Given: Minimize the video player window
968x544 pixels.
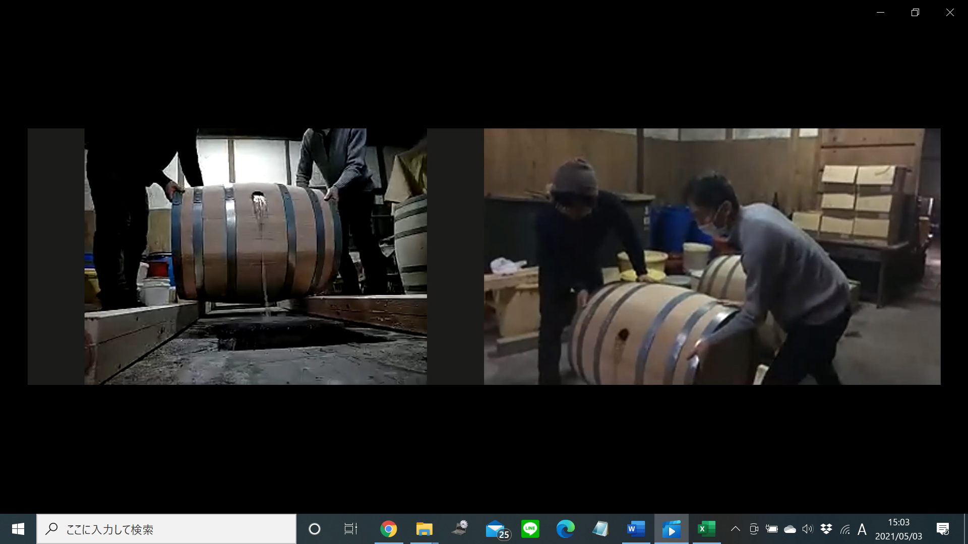Looking at the screenshot, I should pos(881,13).
